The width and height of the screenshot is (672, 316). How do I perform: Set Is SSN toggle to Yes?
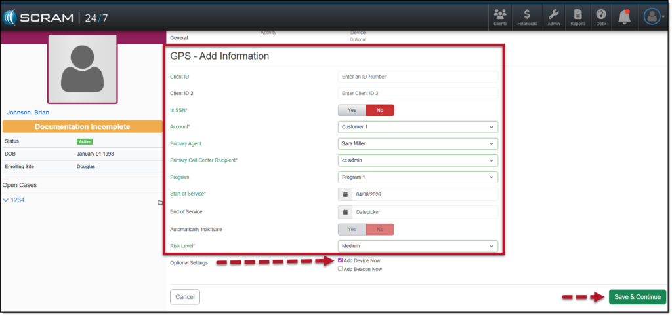352,110
